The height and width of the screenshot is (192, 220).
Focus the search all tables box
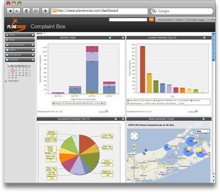(128, 20)
